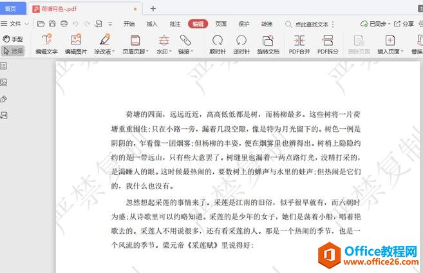Screen dimensions: 423x273
Task: Click the 编辑文字 edit text tool
Action: pos(46,44)
